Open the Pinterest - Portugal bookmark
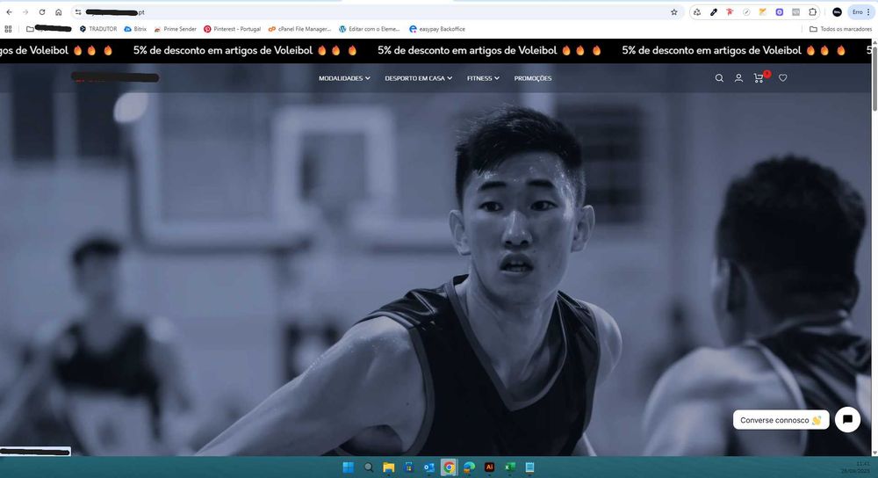This screenshot has height=478, width=878. (233, 29)
